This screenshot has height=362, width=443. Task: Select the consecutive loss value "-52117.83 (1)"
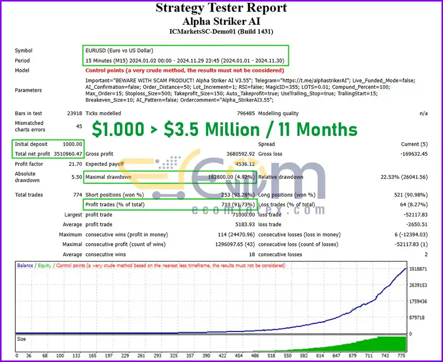coord(411,245)
